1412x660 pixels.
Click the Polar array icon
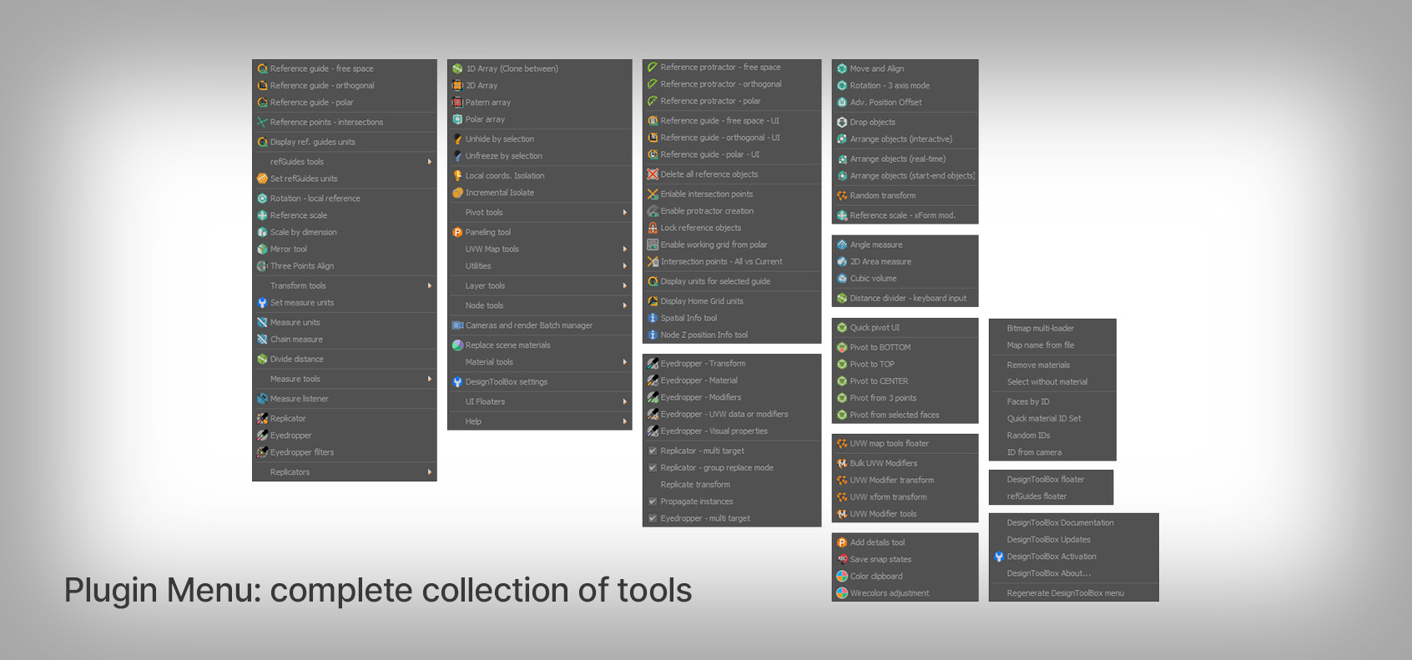pyautogui.click(x=457, y=119)
